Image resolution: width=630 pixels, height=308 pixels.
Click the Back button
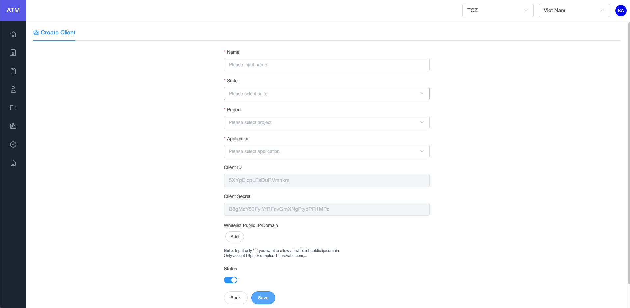pyautogui.click(x=236, y=298)
